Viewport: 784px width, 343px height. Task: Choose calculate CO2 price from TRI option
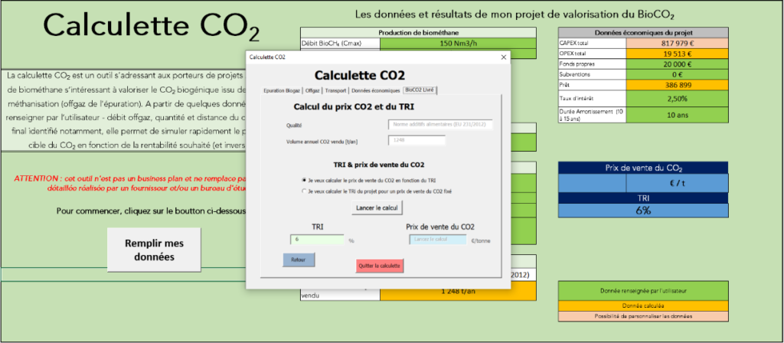(x=303, y=179)
